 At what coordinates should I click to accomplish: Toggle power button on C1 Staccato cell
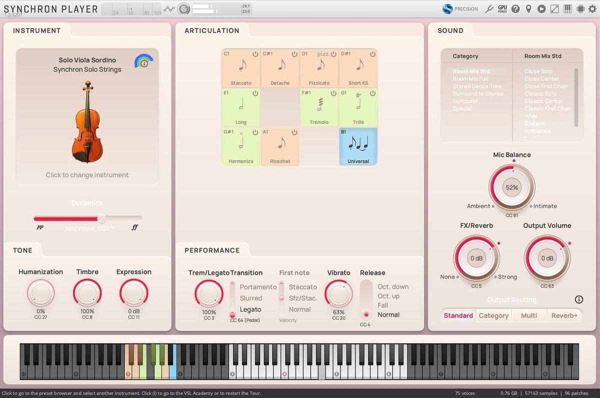[x=255, y=54]
